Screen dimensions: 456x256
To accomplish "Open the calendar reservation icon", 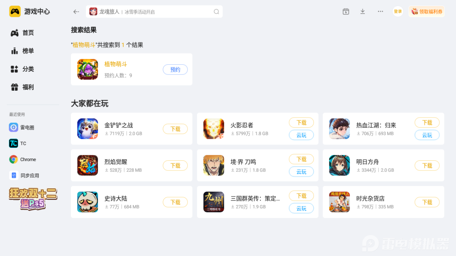I will tap(346, 12).
